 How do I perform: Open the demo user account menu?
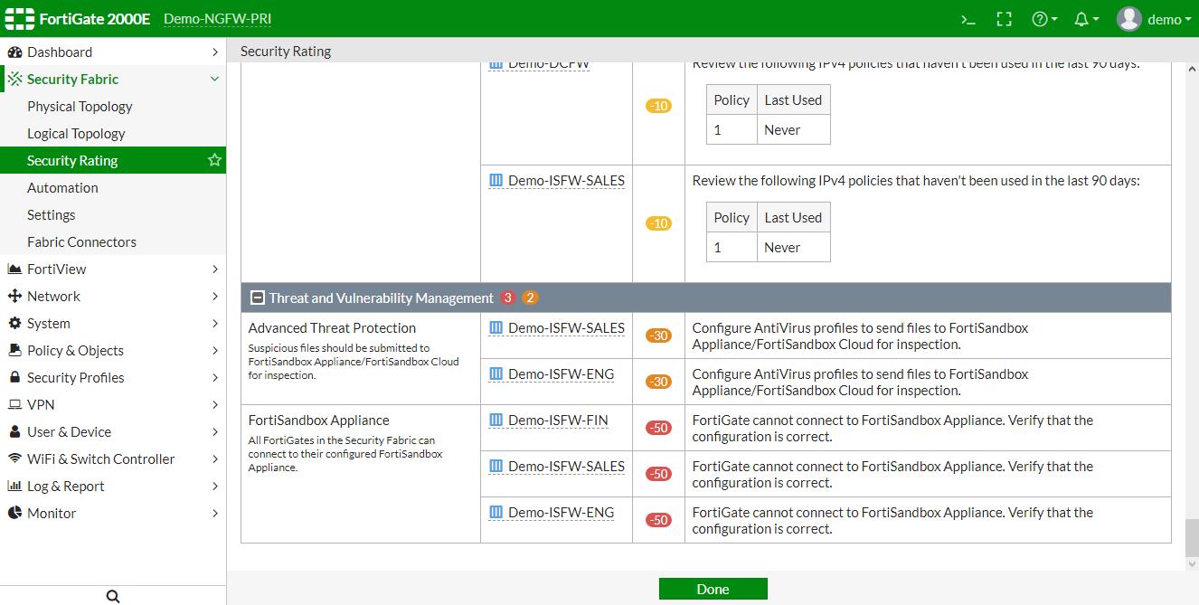coord(1155,19)
